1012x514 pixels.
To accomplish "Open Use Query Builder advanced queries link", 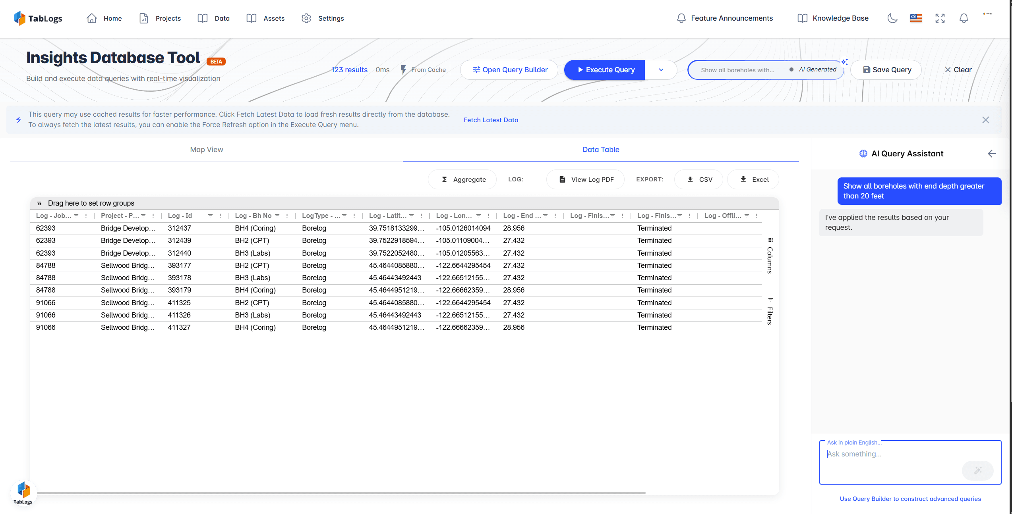I will (x=910, y=499).
